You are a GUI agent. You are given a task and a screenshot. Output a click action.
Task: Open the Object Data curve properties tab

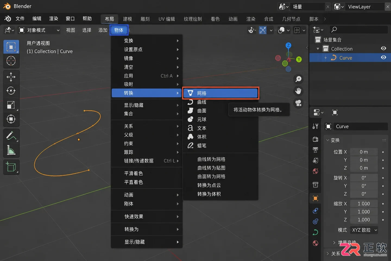click(x=315, y=232)
